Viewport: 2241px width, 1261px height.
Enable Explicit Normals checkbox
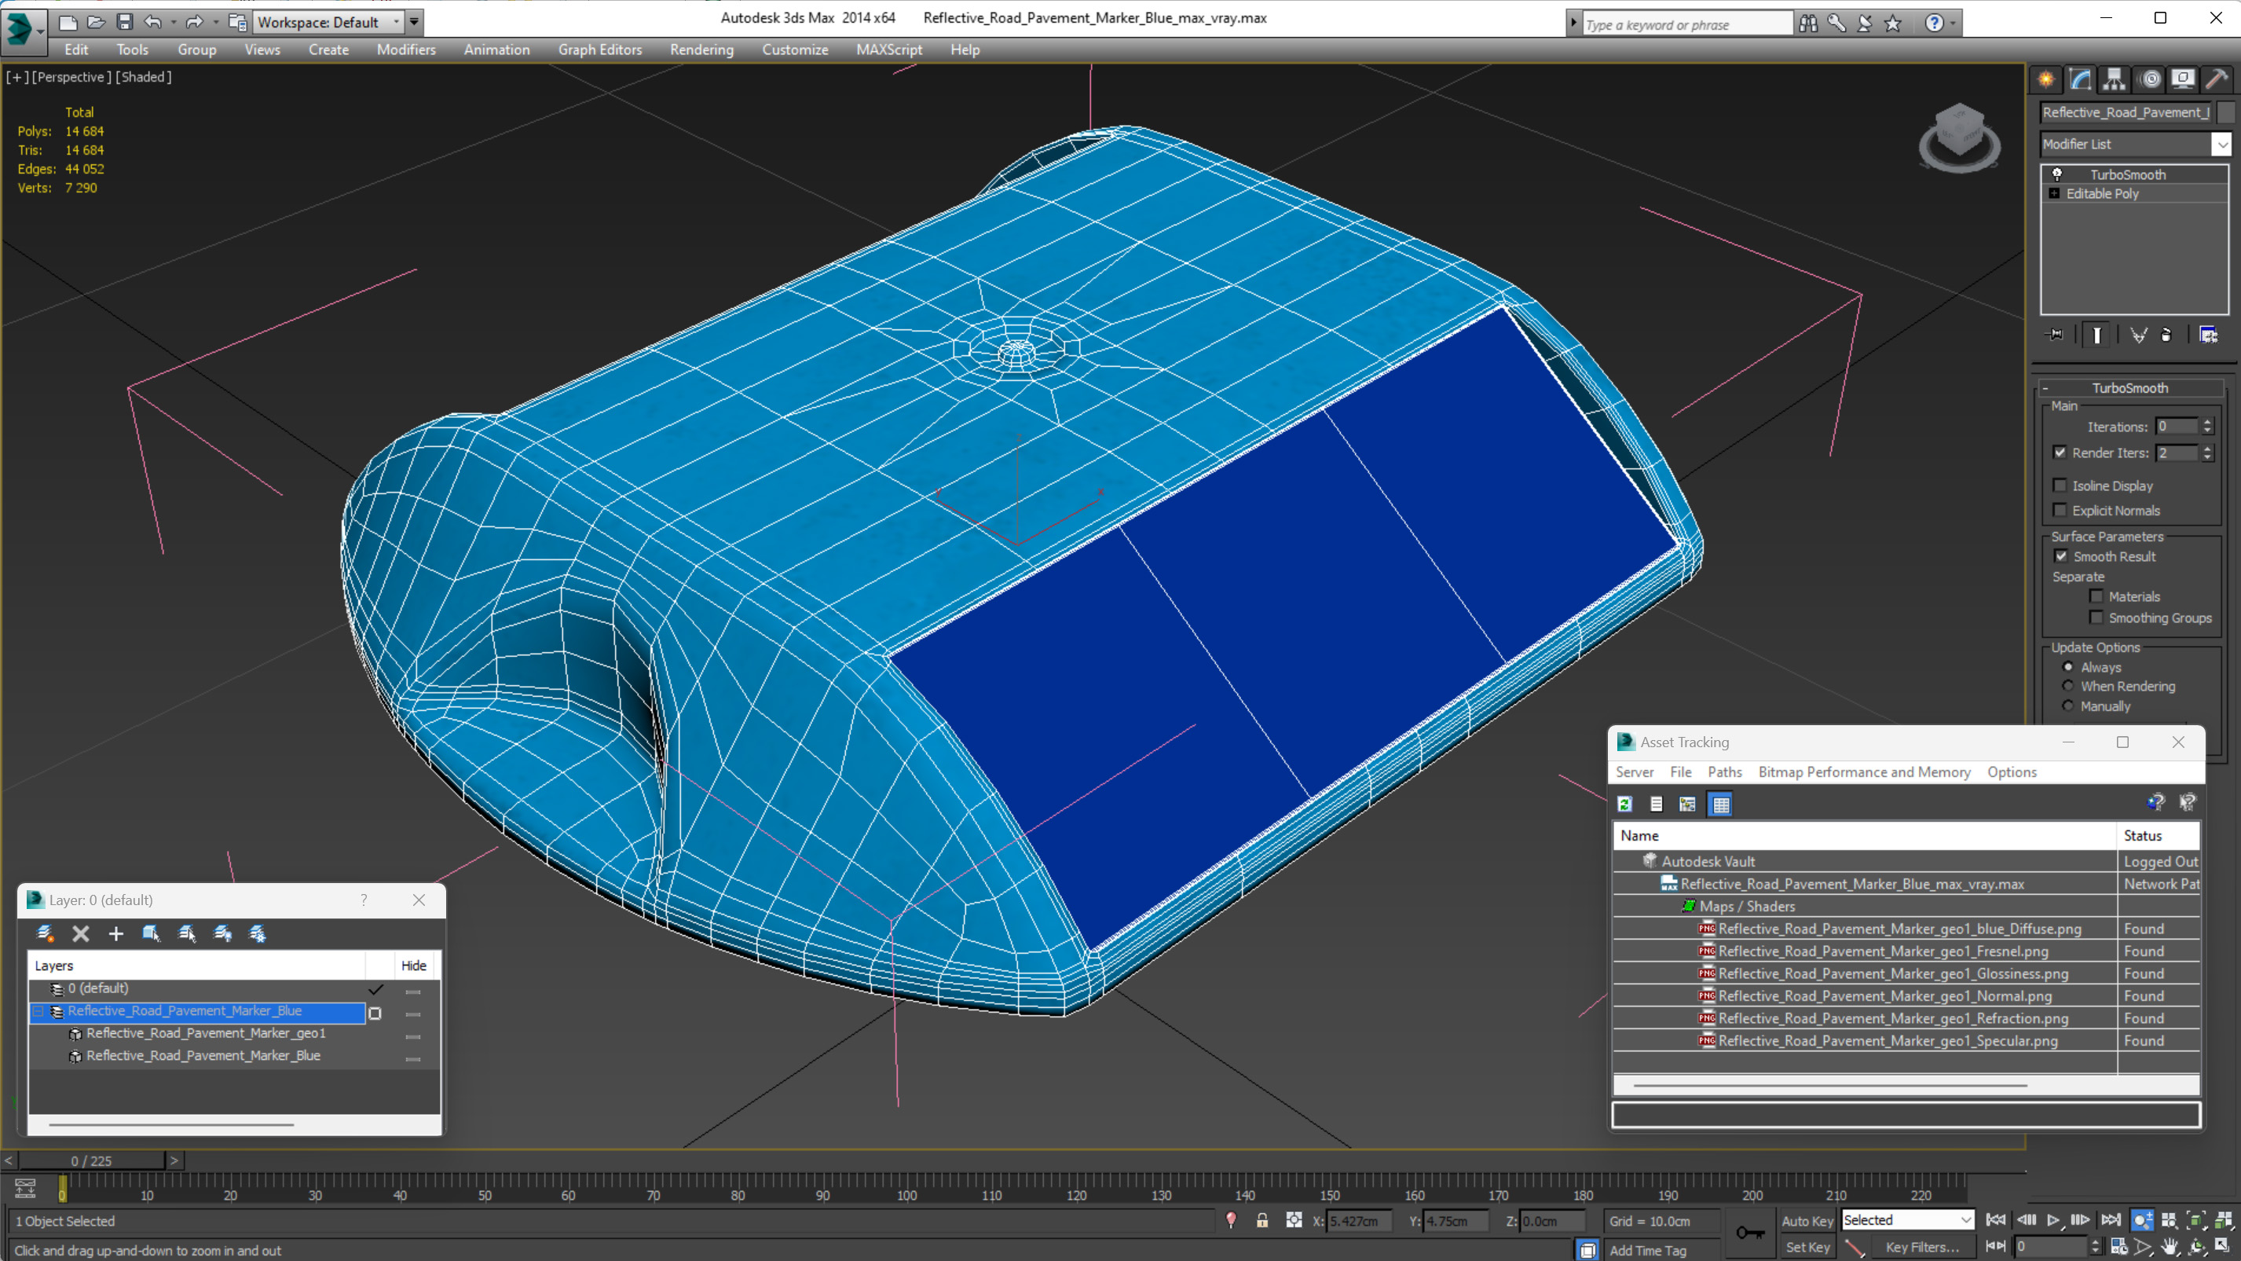(x=2060, y=510)
